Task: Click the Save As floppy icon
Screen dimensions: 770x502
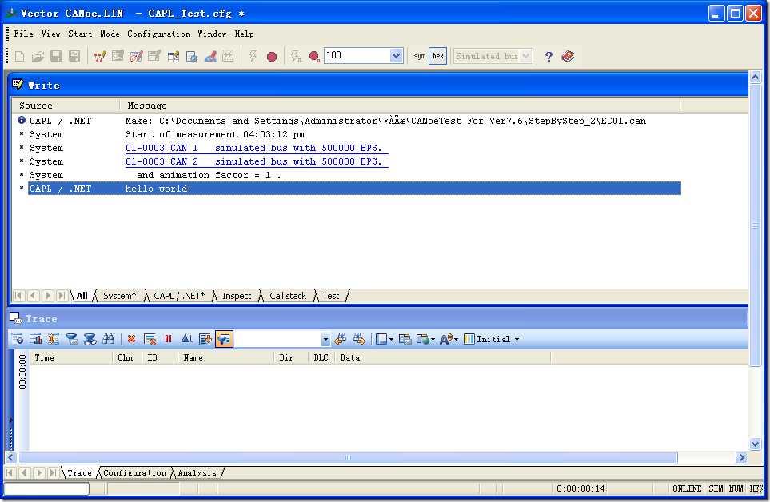Action: tap(74, 57)
